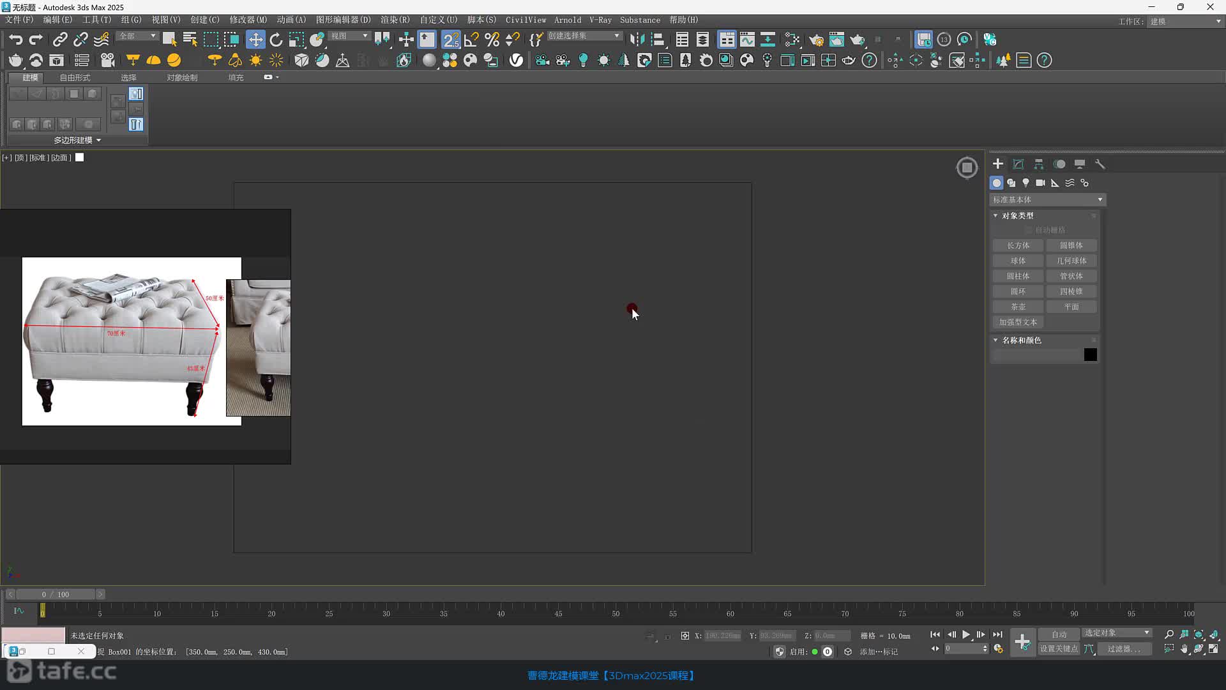1226x690 pixels.
Task: Open reference coordinate system dropdown 视图
Action: 349,36
